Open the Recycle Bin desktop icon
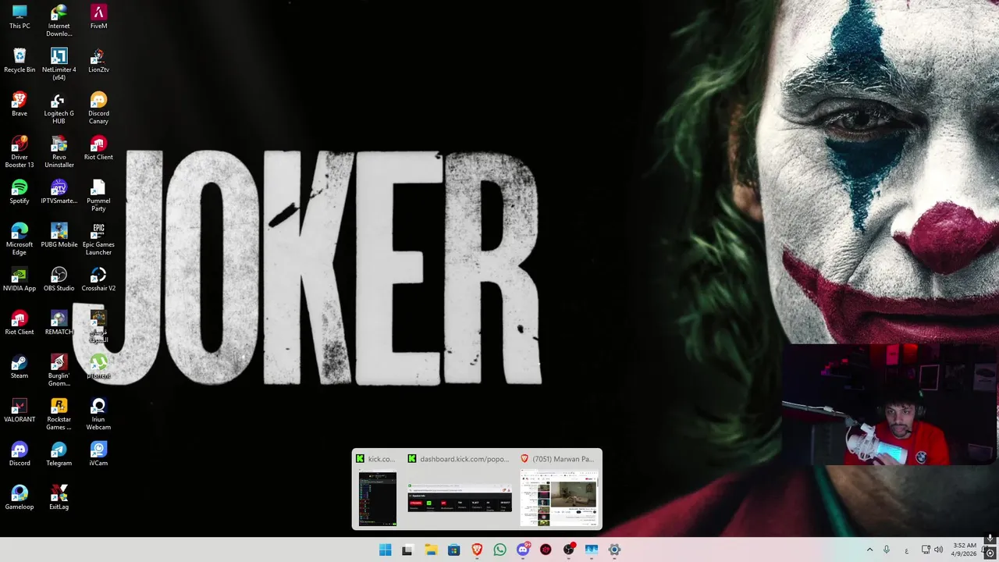Image resolution: width=999 pixels, height=562 pixels. coord(20,61)
